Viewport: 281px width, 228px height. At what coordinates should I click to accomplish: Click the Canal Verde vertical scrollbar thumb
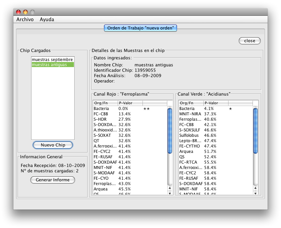click(255, 131)
